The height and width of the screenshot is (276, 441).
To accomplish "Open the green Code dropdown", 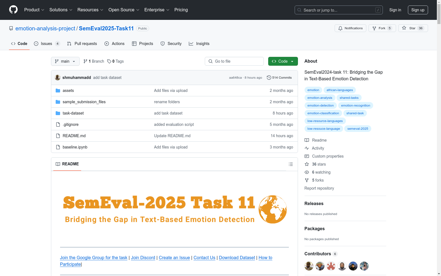I will (x=283, y=61).
